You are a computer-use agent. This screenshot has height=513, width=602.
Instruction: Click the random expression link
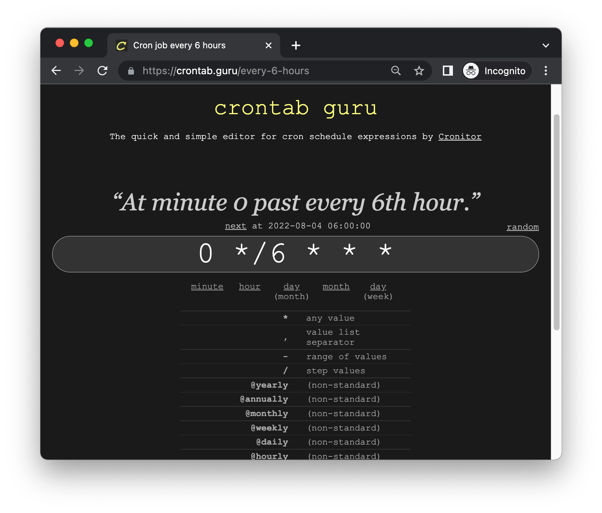click(522, 227)
